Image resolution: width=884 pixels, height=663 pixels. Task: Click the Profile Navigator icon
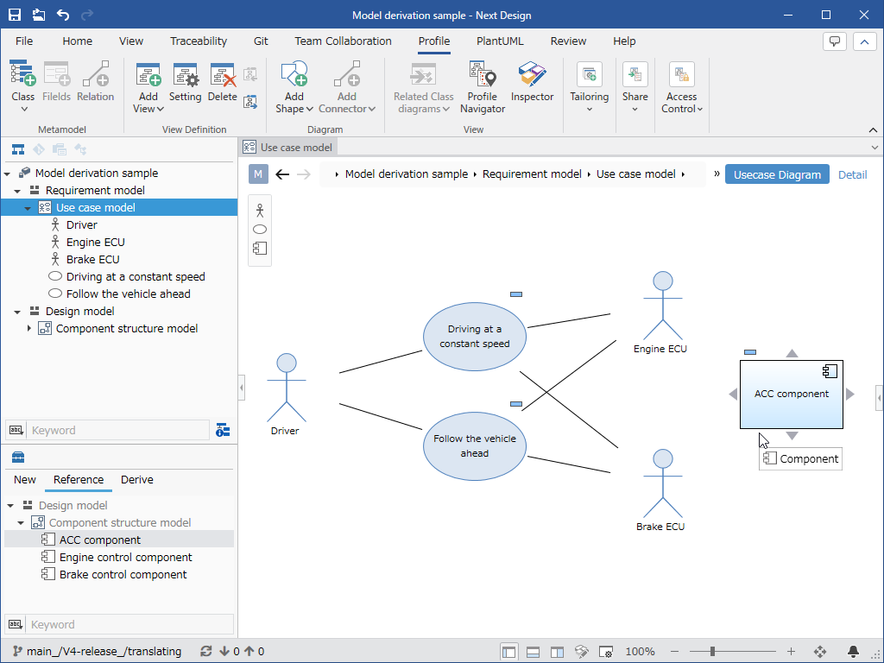click(482, 80)
